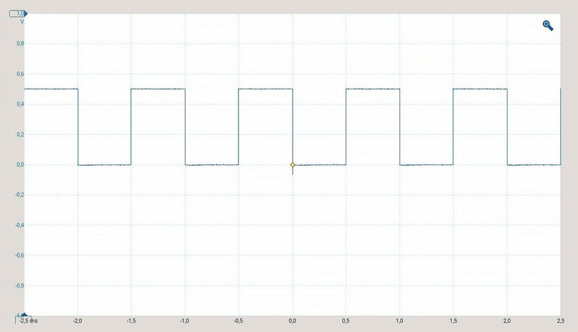Click the V unit label on voltage axis
The width and height of the screenshot is (578, 332).
22,21
